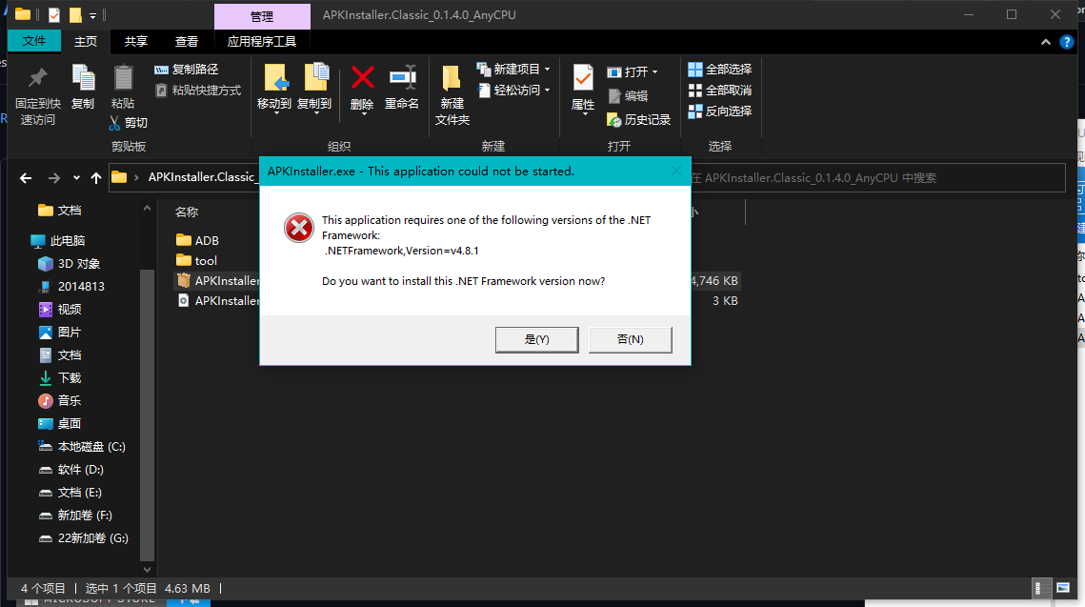Click 否(N) to decline the installation
The width and height of the screenshot is (1085, 607).
(630, 338)
